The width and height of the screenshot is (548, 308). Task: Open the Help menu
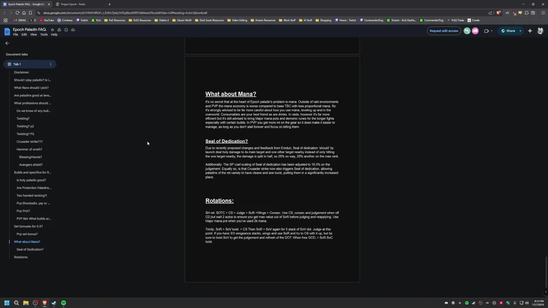point(54,35)
